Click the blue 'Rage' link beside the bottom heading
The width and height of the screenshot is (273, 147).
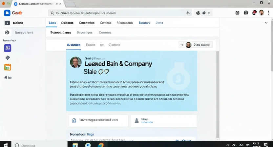(x=90, y=134)
